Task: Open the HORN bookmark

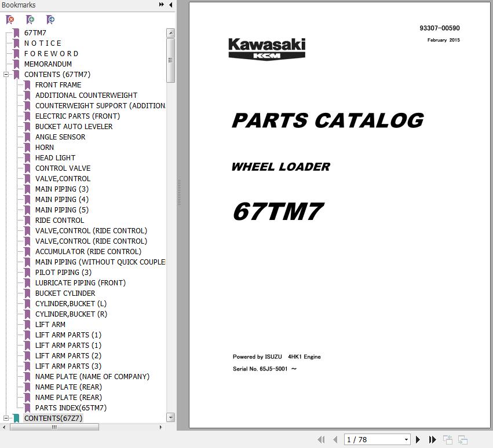Action: click(45, 148)
